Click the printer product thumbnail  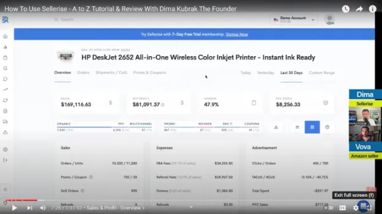[x=66, y=56]
